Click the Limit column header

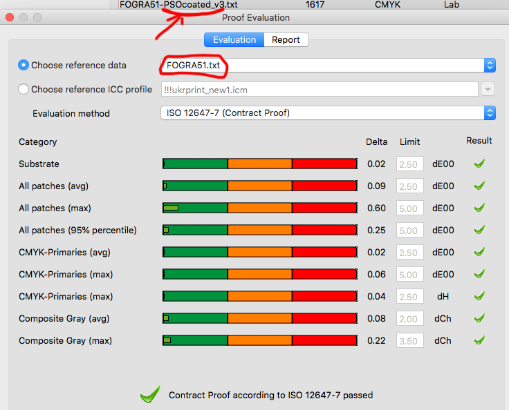point(409,142)
